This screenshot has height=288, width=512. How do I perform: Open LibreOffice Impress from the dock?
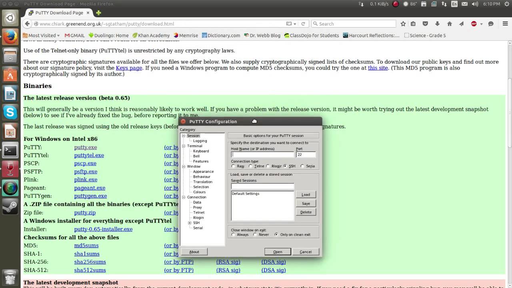pos(10,132)
